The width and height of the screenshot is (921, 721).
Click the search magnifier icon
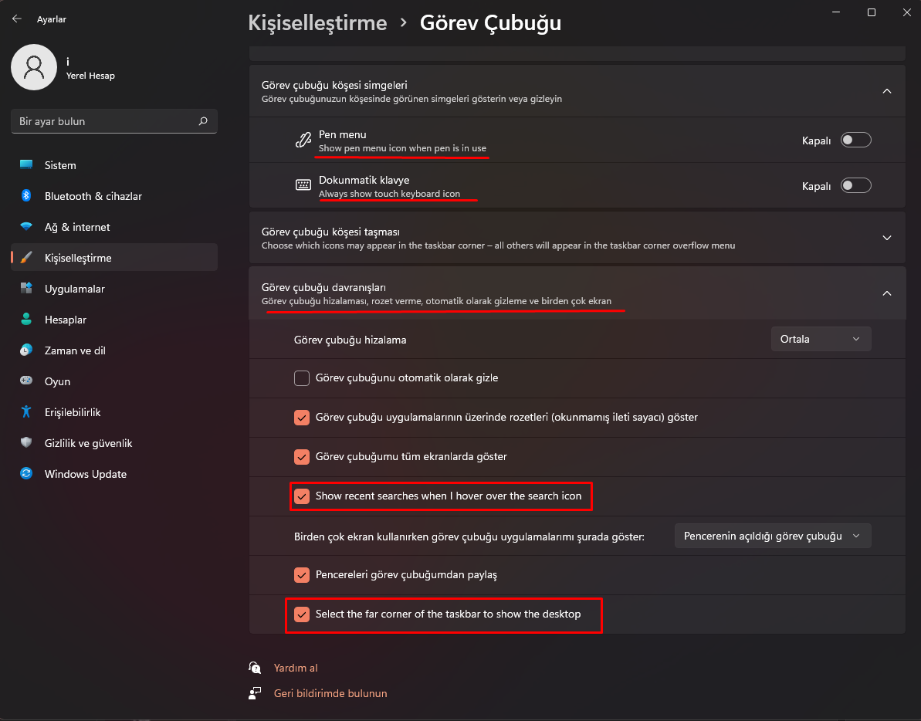click(203, 121)
